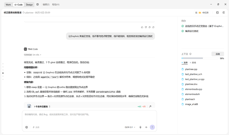Toggle the 边线改回手动正交路由 todo item
Screen dimensions: 229x135
tap(202, 26)
